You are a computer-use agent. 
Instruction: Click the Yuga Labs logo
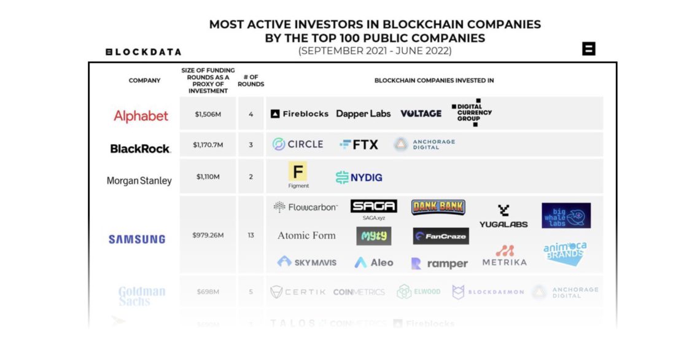point(504,216)
